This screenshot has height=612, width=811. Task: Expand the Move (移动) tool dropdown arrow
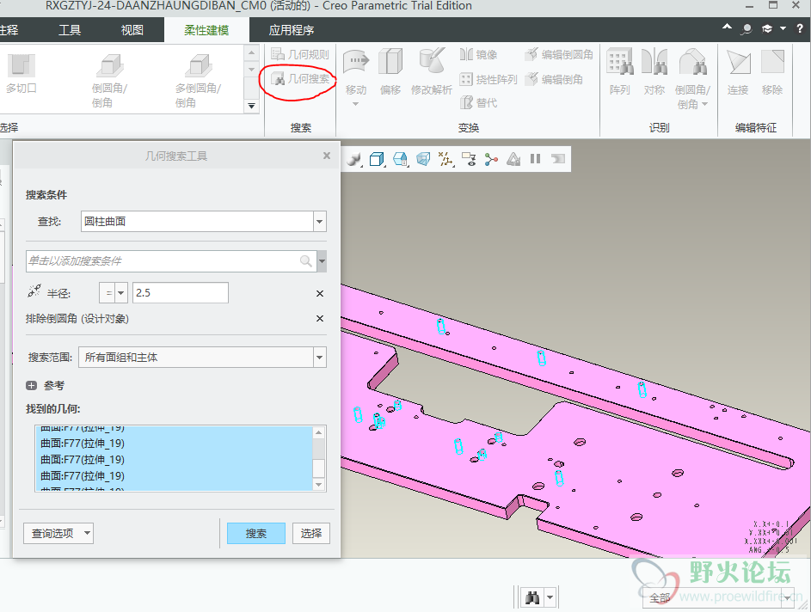click(x=355, y=104)
